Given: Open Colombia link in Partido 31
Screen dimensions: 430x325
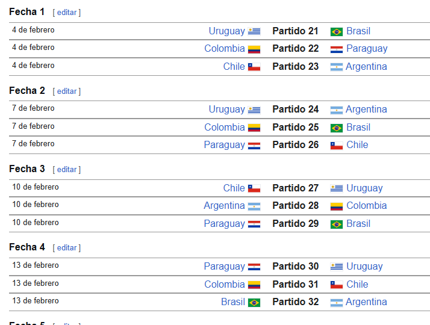Looking at the screenshot, I should point(224,285).
